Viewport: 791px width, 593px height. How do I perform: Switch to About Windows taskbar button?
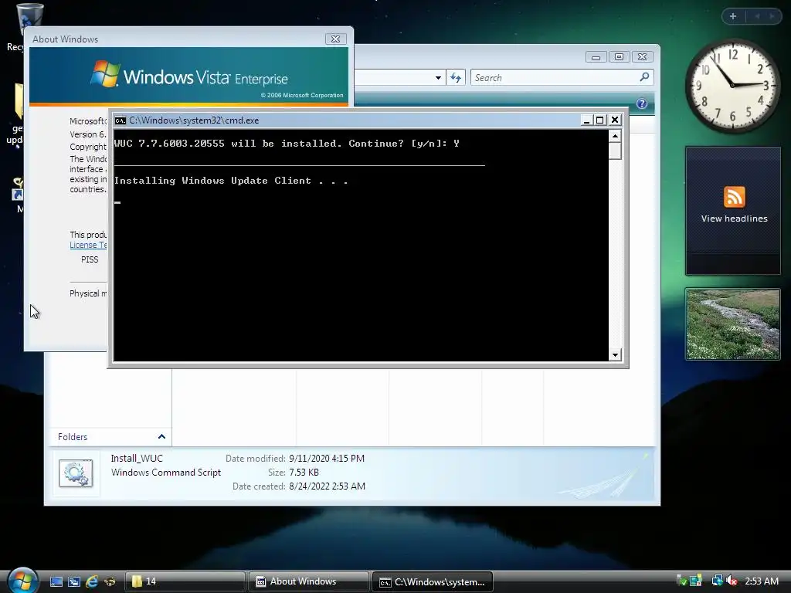coord(308,581)
